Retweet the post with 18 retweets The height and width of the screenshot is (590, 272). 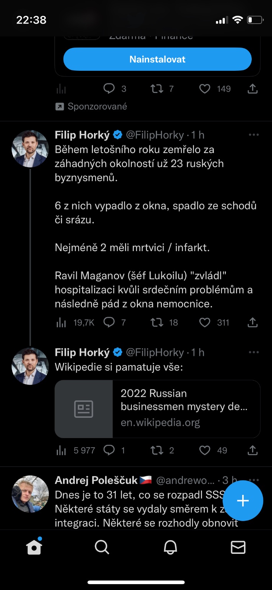(157, 323)
